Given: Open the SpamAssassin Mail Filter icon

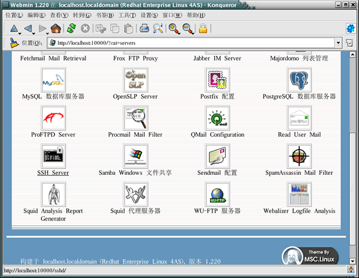Looking at the screenshot, I should tap(299, 156).
